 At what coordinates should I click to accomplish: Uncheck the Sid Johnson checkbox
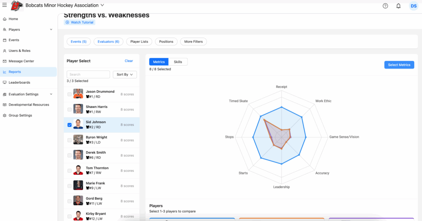tap(69, 125)
